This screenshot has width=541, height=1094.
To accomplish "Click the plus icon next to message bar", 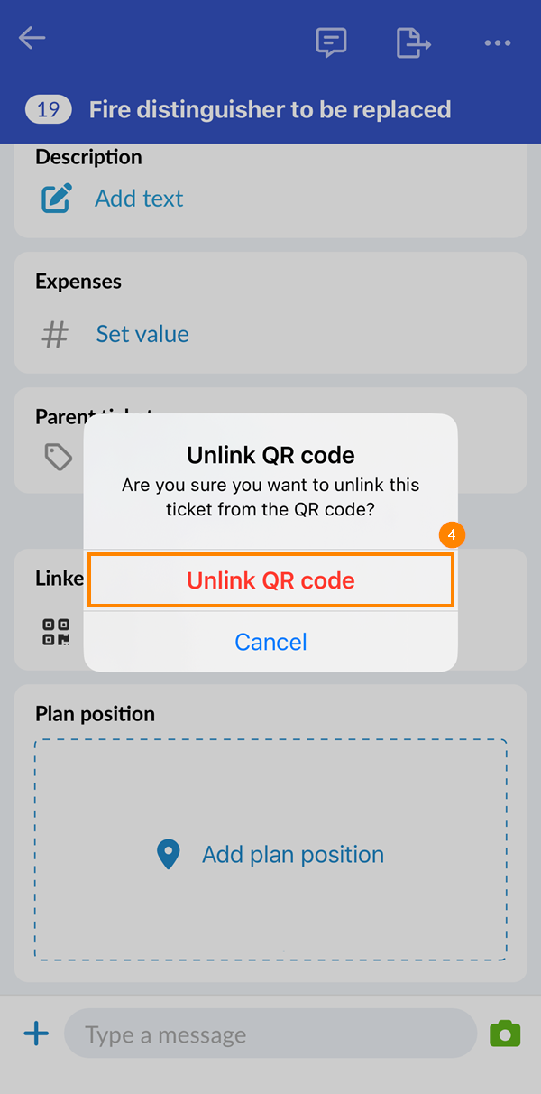I will [35, 1034].
